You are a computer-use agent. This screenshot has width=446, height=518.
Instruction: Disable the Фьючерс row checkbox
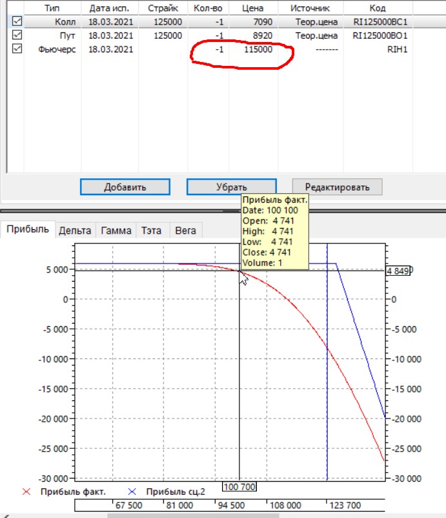17,49
